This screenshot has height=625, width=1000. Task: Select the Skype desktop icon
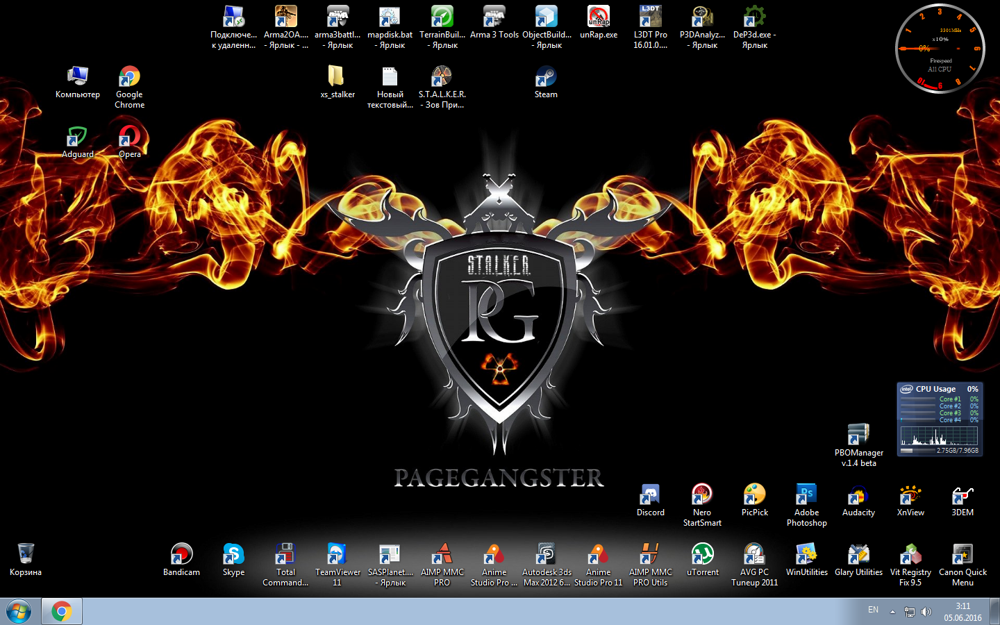[233, 555]
